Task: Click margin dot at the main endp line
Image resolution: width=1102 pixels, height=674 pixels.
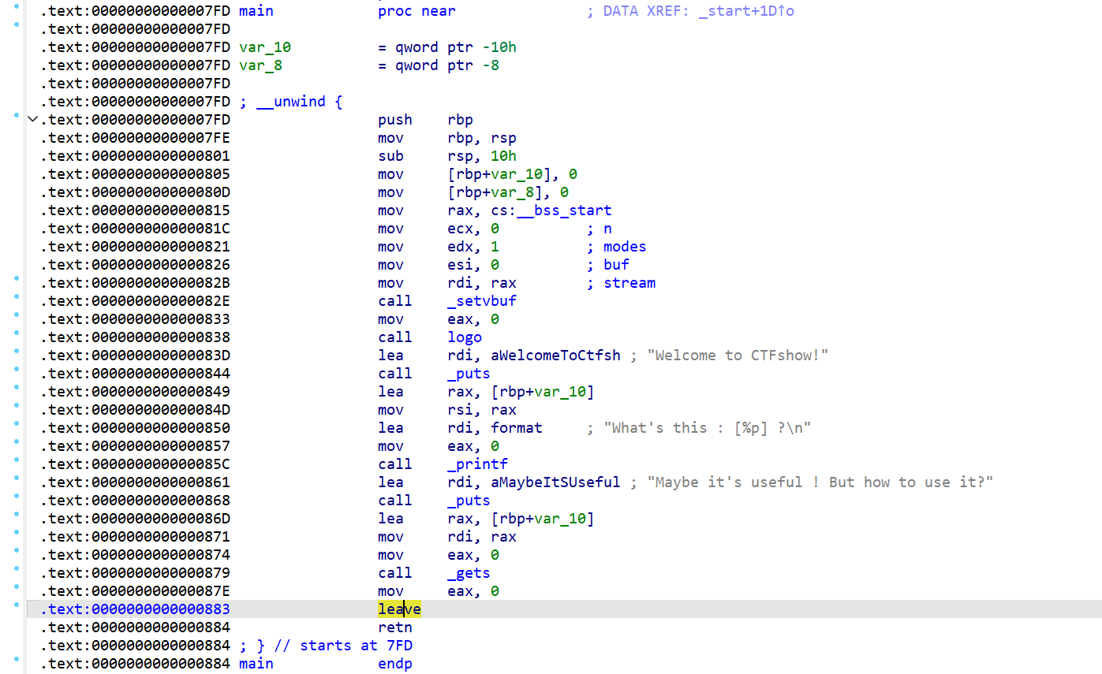Action: click(x=17, y=659)
